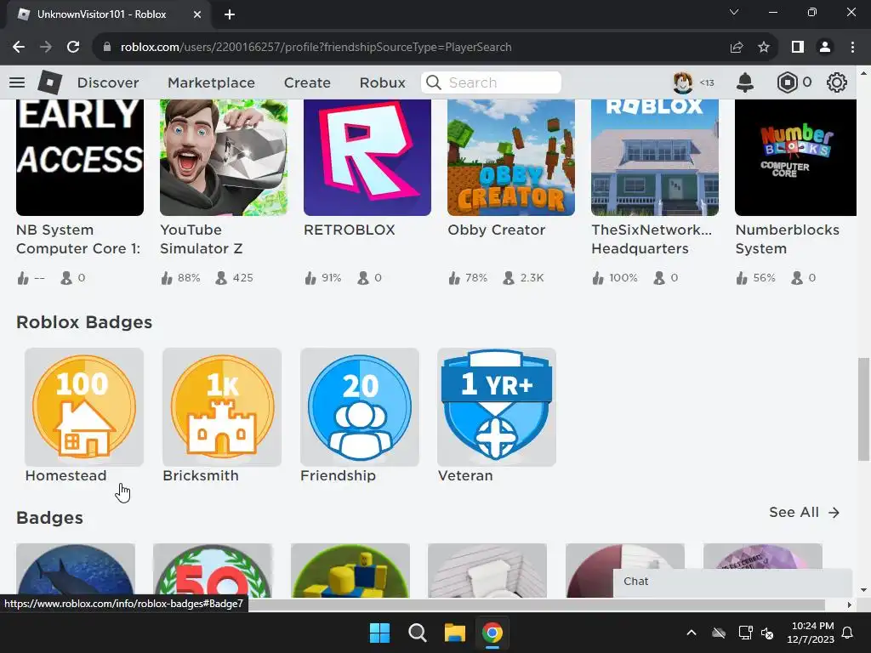Toggle the browser side panel icon
This screenshot has height=653, width=871.
point(798,48)
